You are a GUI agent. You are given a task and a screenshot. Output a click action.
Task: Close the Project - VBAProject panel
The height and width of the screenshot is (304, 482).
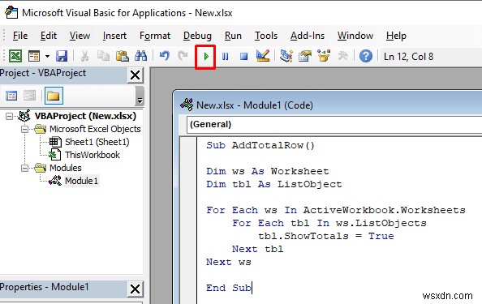click(135, 75)
